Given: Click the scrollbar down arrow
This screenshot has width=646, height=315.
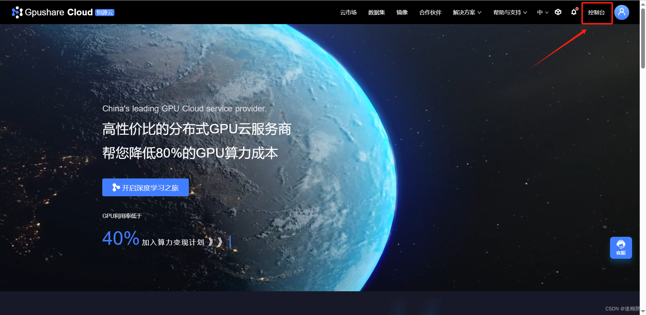Looking at the screenshot, I should [643, 312].
